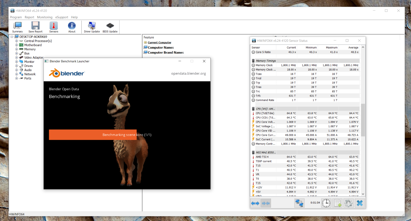
Task: Select the SoC Voltage sensor row
Action: pos(305,126)
